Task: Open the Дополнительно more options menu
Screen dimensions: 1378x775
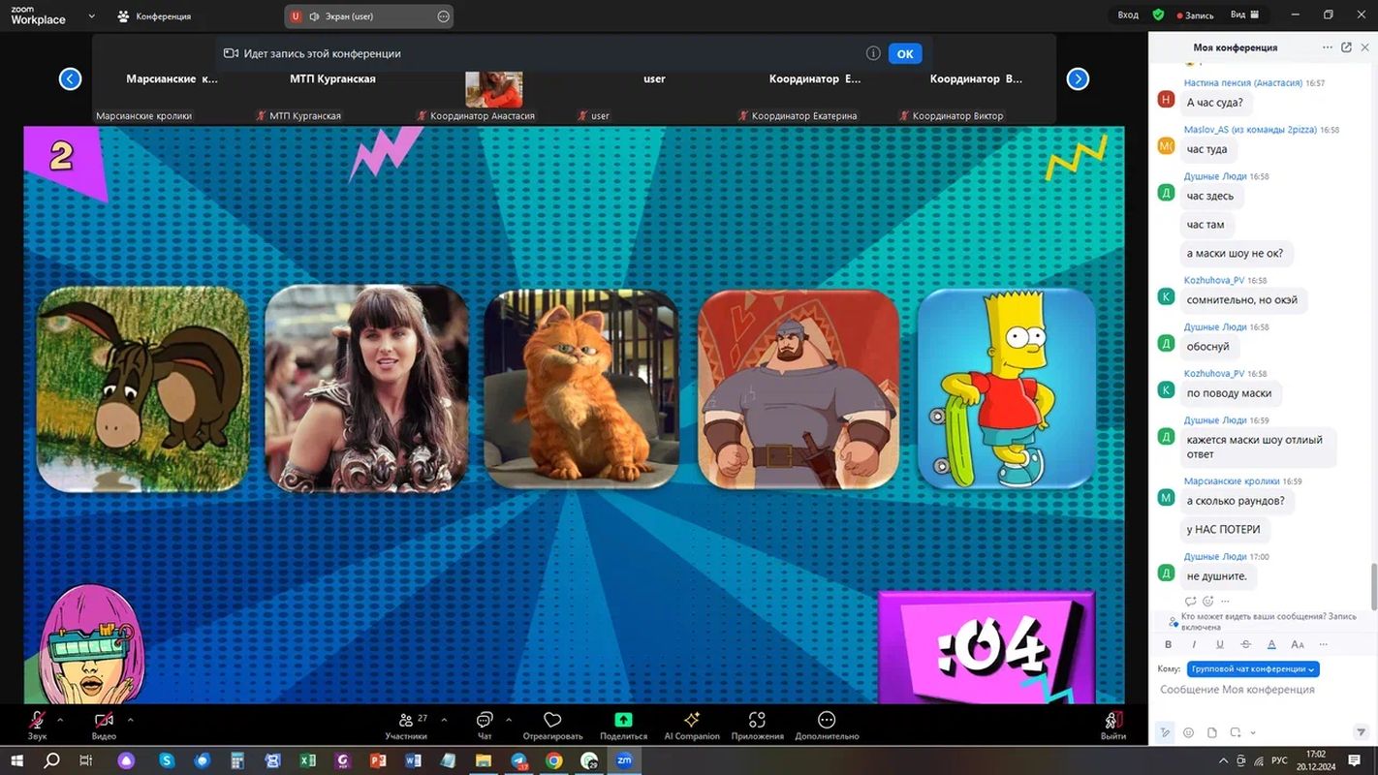Action: tap(827, 725)
